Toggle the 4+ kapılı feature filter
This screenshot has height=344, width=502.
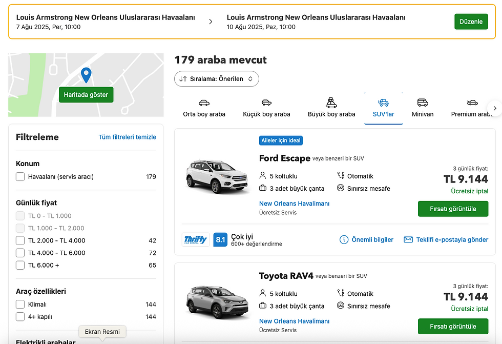(x=20, y=317)
